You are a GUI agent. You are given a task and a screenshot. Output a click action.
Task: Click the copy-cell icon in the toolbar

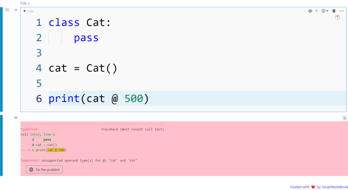click(x=323, y=11)
